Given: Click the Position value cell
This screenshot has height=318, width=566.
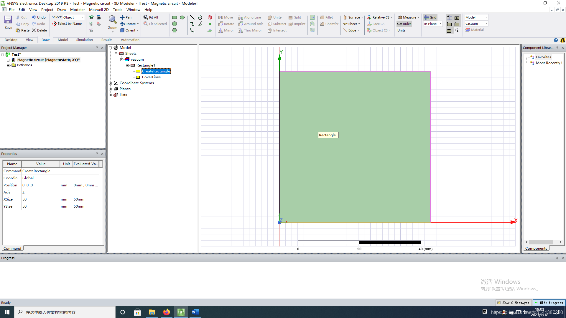Looking at the screenshot, I should (x=41, y=185).
